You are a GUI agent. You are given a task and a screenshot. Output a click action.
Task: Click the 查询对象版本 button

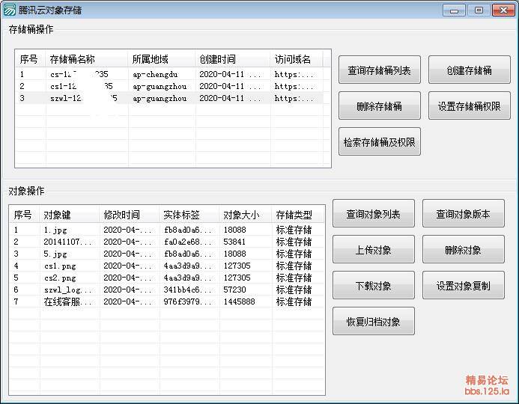(x=463, y=213)
